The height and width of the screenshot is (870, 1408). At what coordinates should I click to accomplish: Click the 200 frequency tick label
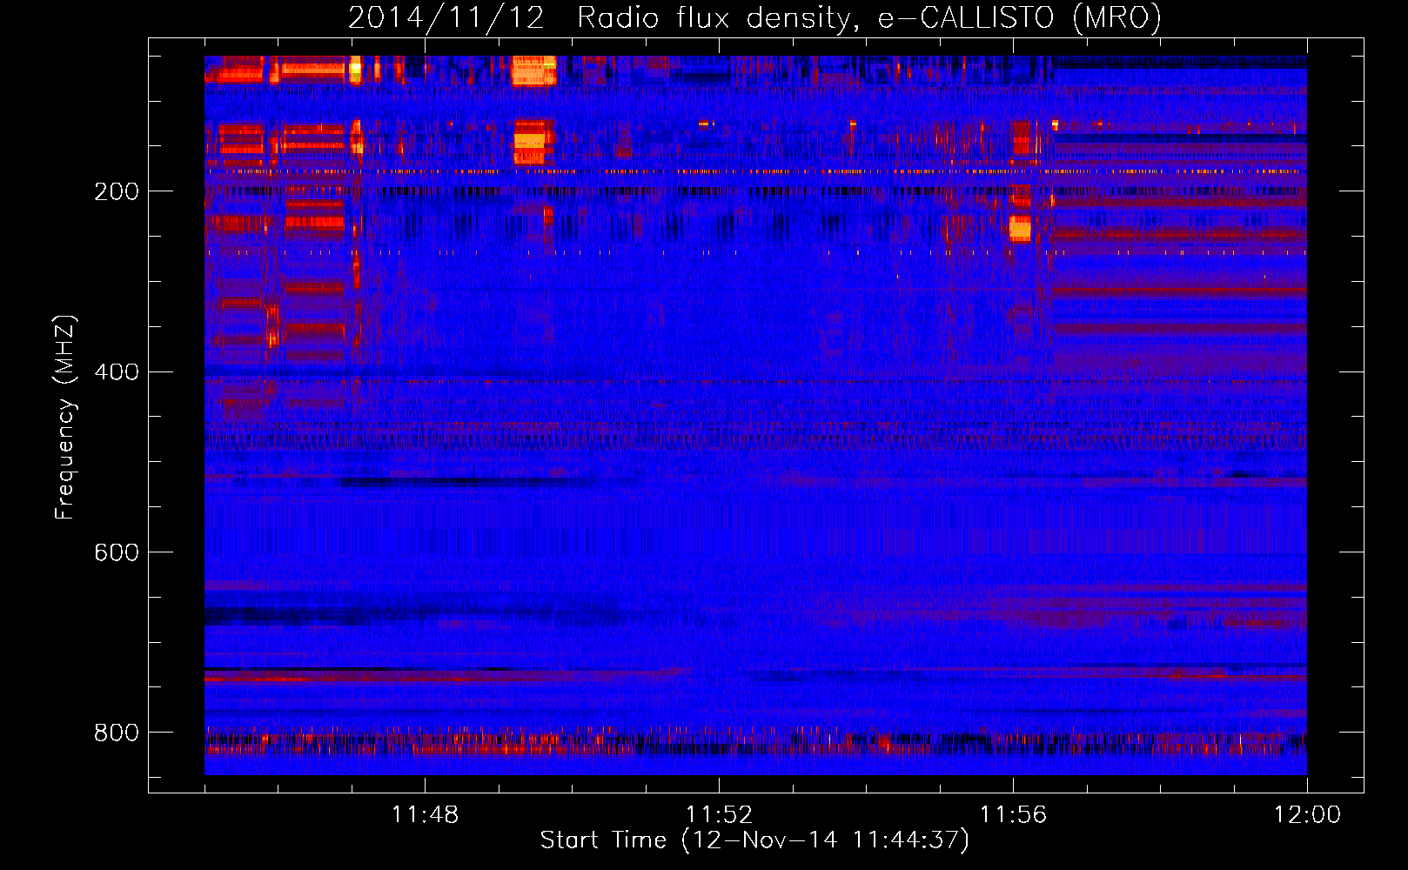117,191
